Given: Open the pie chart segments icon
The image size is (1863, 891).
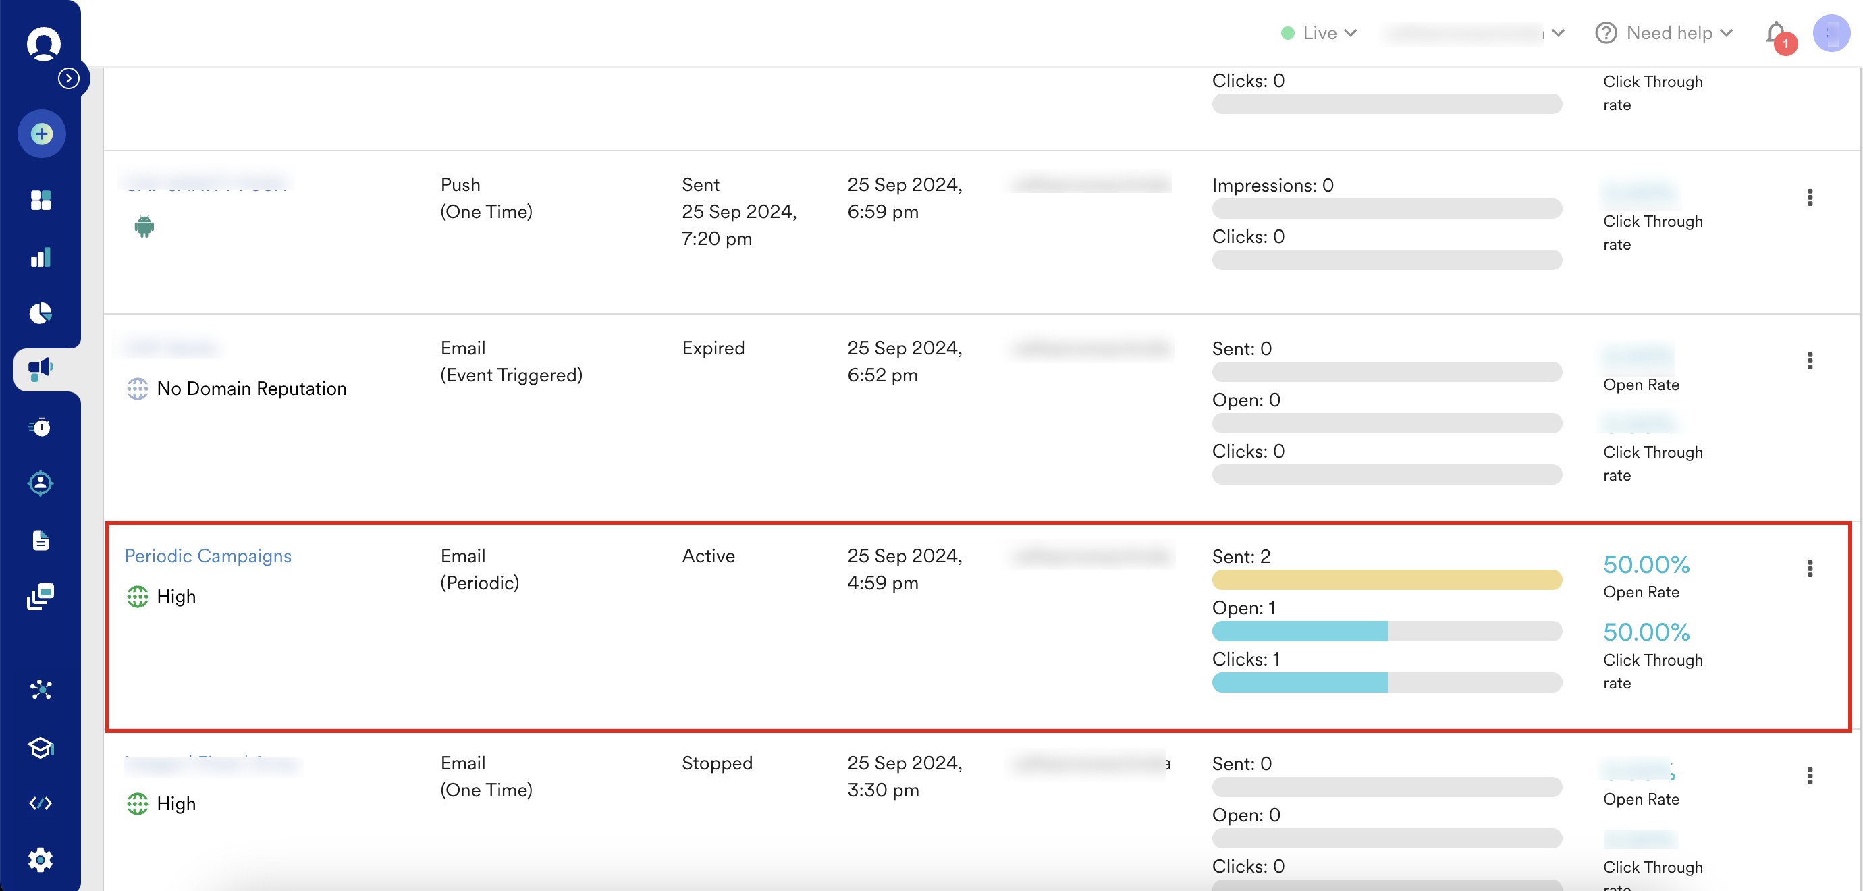Looking at the screenshot, I should tap(41, 313).
